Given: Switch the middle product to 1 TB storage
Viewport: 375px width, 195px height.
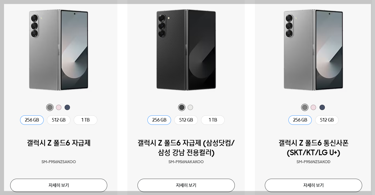Looking at the screenshot, I should [213, 120].
